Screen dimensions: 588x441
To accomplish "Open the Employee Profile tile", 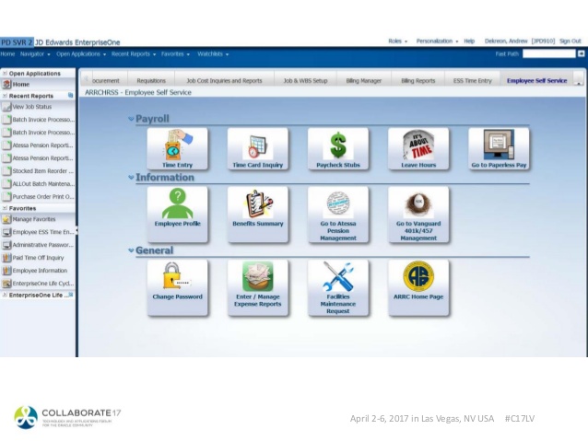I will tap(177, 215).
